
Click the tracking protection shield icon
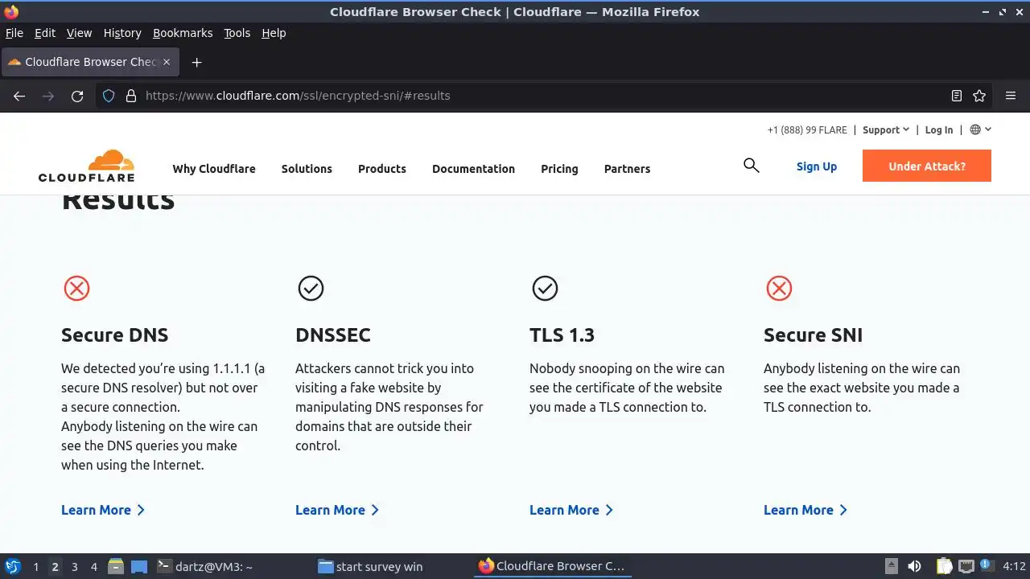109,96
